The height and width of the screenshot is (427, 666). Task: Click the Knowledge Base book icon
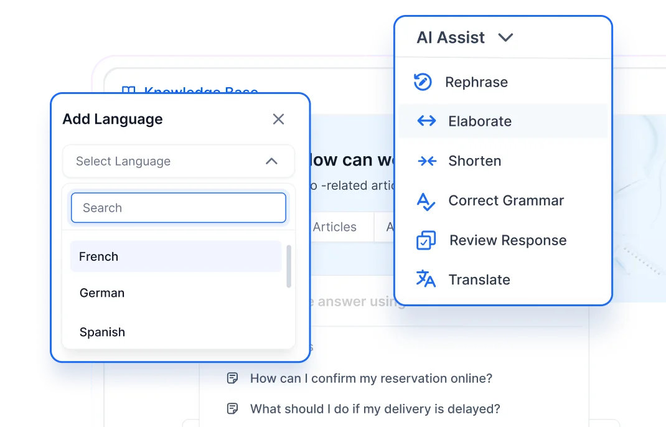(x=128, y=91)
